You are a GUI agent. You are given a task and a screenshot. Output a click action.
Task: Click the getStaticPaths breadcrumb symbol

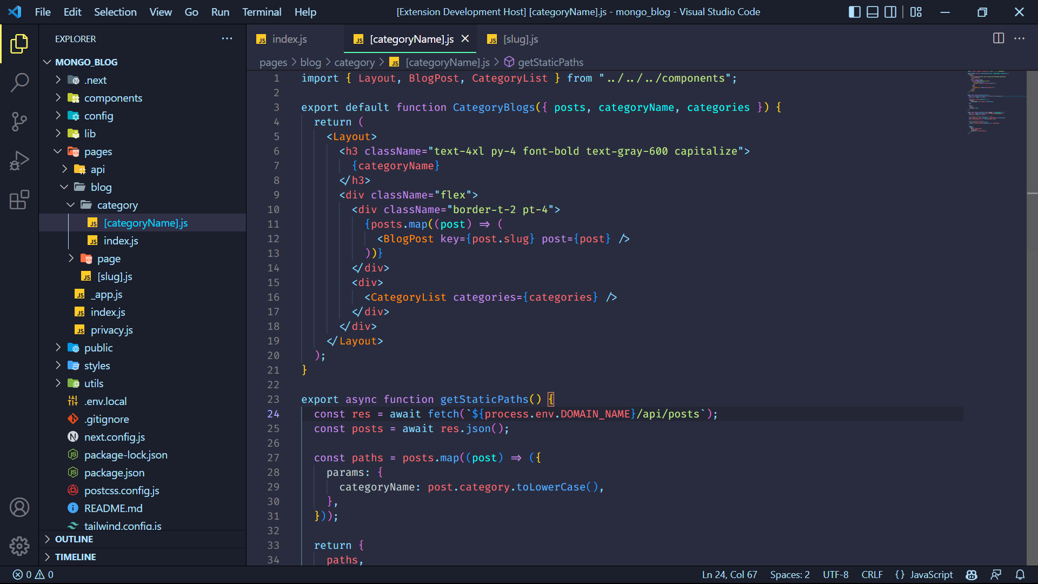[550, 62]
